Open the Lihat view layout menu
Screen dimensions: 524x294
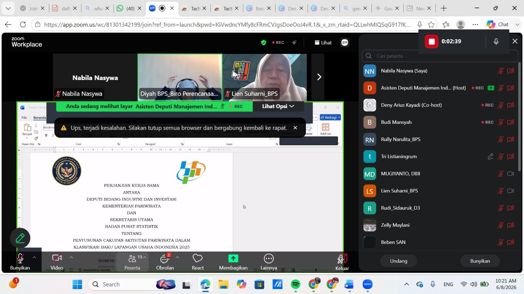[323, 42]
